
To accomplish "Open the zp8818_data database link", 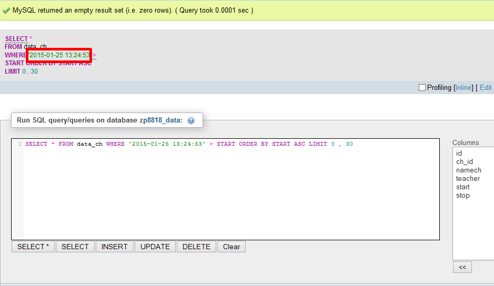I will 160,120.
